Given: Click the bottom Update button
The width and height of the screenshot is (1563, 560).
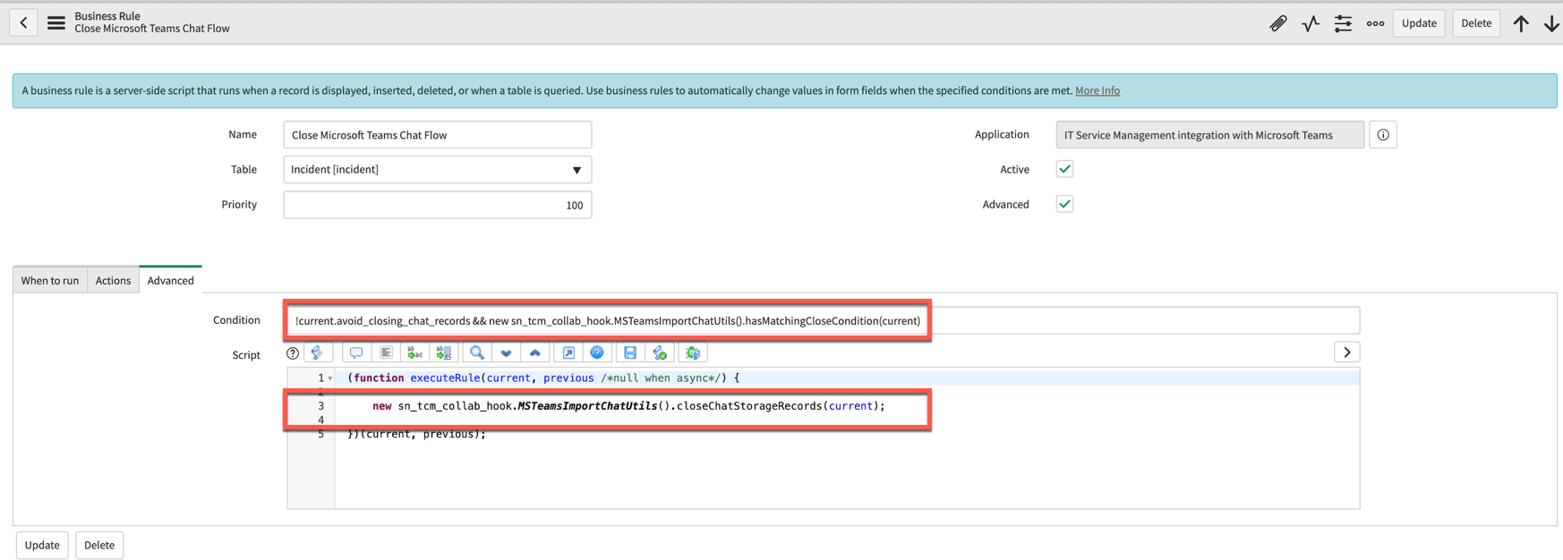Looking at the screenshot, I should (42, 545).
